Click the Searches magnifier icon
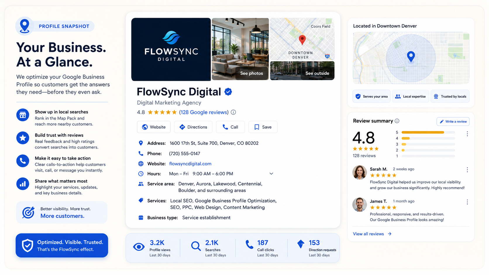The width and height of the screenshot is (489, 275). coord(196,246)
